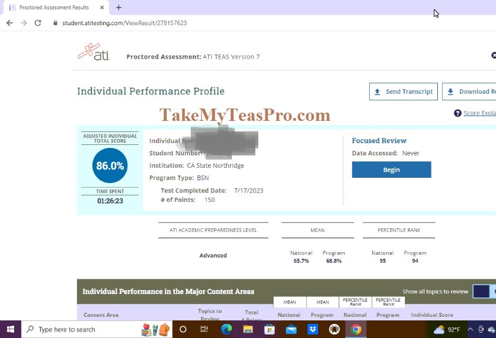Toggle Show all topics to review
Image resolution: width=496 pixels, height=338 pixels.
point(484,291)
